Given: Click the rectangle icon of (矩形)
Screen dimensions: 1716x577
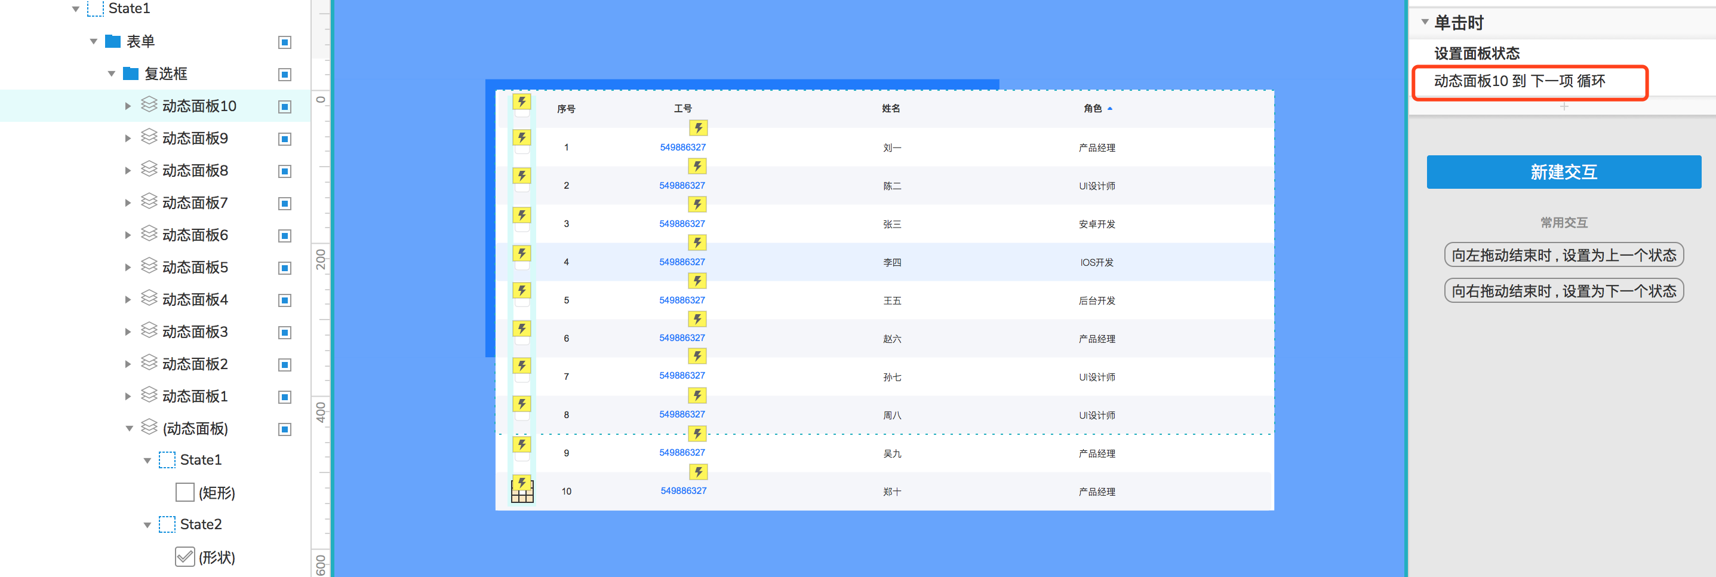Looking at the screenshot, I should tap(184, 492).
